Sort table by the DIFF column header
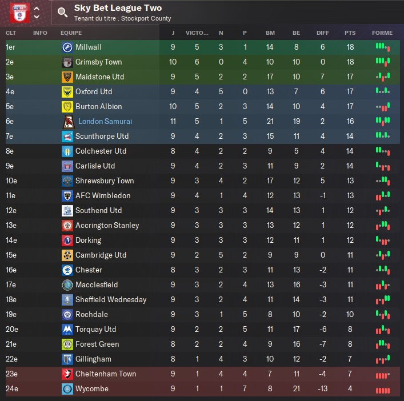Image resolution: width=404 pixels, height=401 pixels. (x=322, y=33)
